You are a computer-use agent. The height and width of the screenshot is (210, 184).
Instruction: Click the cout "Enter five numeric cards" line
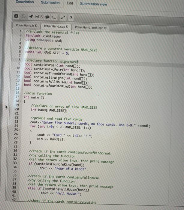click(x=90, y=124)
